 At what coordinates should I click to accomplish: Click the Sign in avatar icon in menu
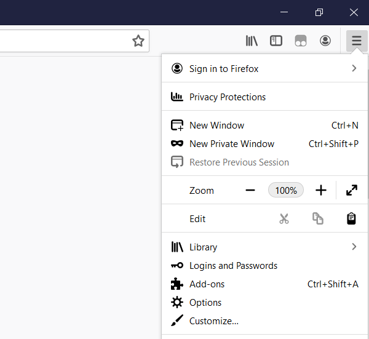177,68
